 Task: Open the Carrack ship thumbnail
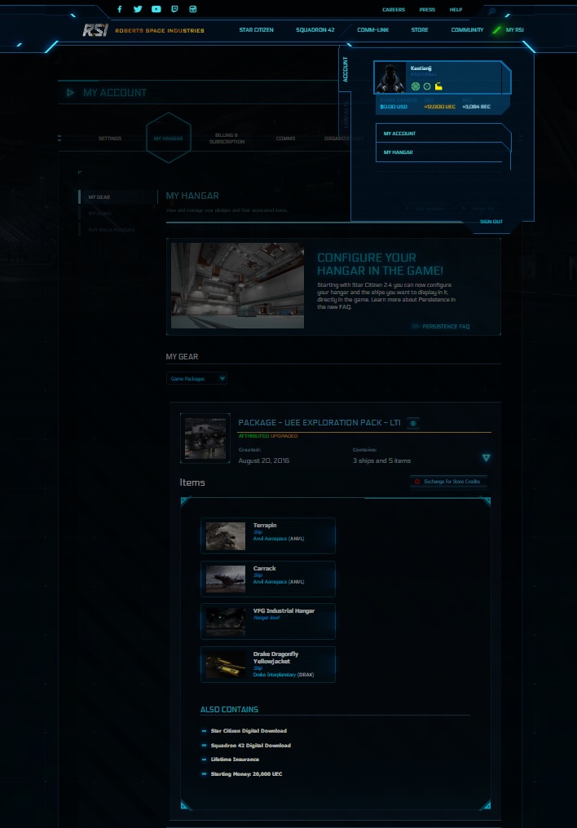coord(226,579)
